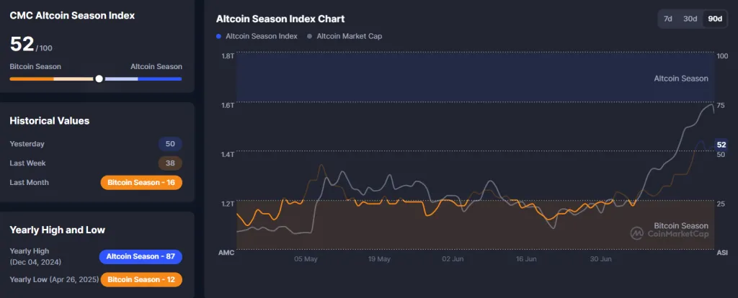
Task: Select the 90d time range
Action: (714, 19)
